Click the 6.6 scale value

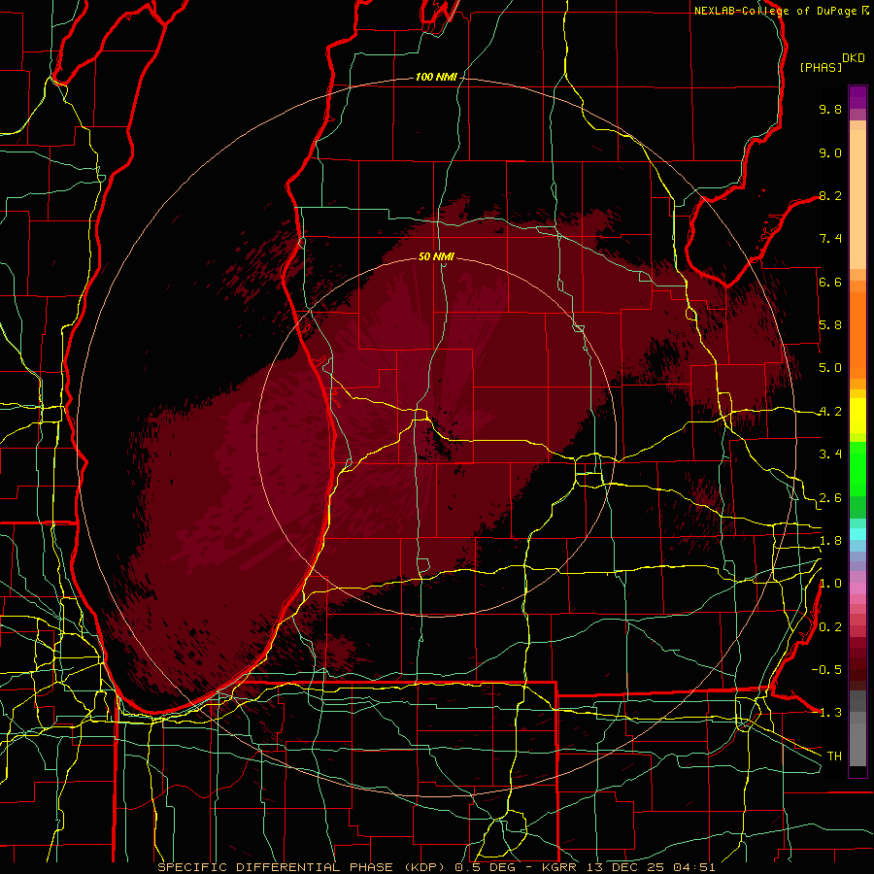(x=830, y=282)
